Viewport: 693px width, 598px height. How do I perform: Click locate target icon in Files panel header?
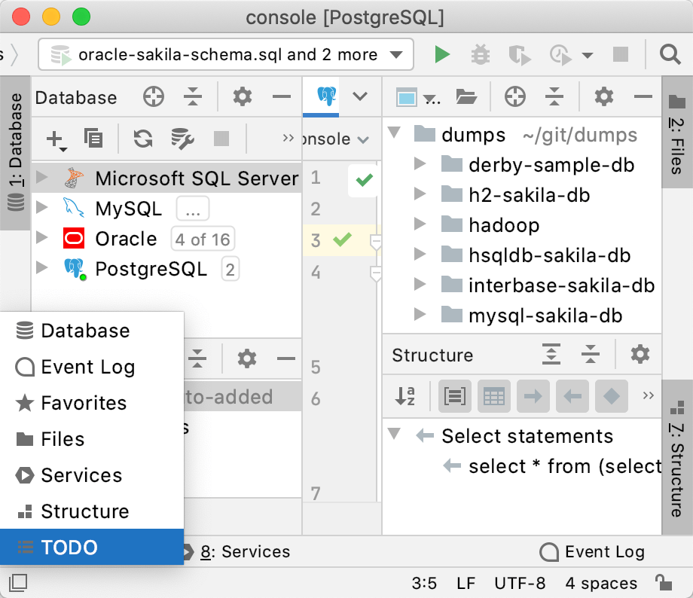(515, 96)
